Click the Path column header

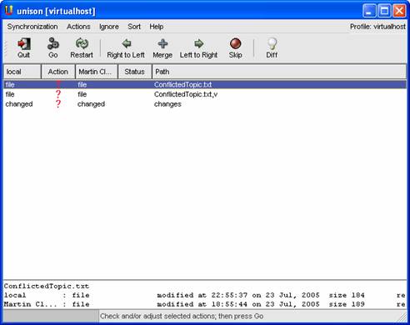click(x=279, y=72)
